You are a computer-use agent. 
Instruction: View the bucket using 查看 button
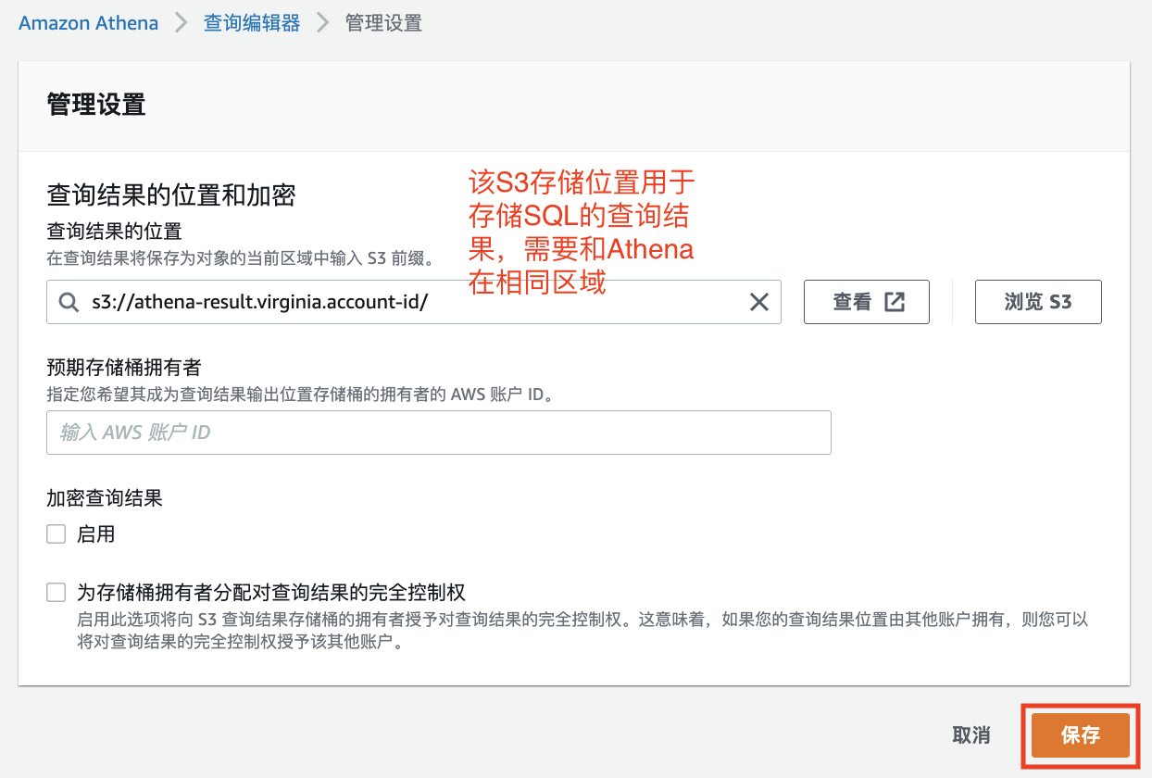point(866,301)
